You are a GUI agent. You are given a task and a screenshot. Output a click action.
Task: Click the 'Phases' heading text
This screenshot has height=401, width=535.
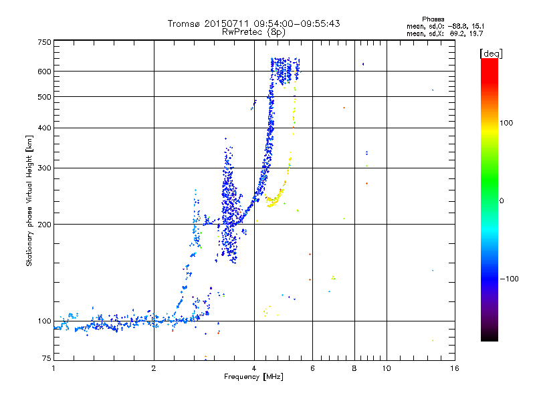433,19
